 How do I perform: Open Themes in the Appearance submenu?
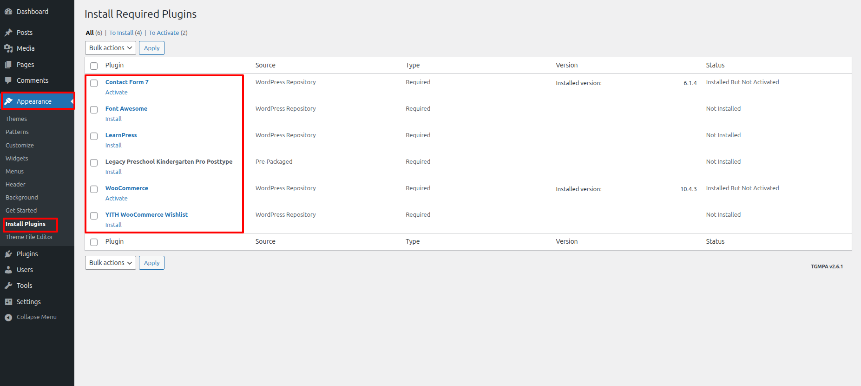[16, 119]
